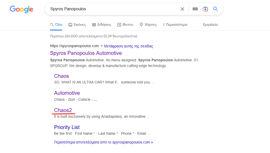
Task: Open the Google logo homepage link
Action: point(22,9)
